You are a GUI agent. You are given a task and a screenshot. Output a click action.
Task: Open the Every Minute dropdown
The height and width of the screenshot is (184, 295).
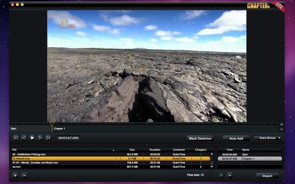click(268, 138)
